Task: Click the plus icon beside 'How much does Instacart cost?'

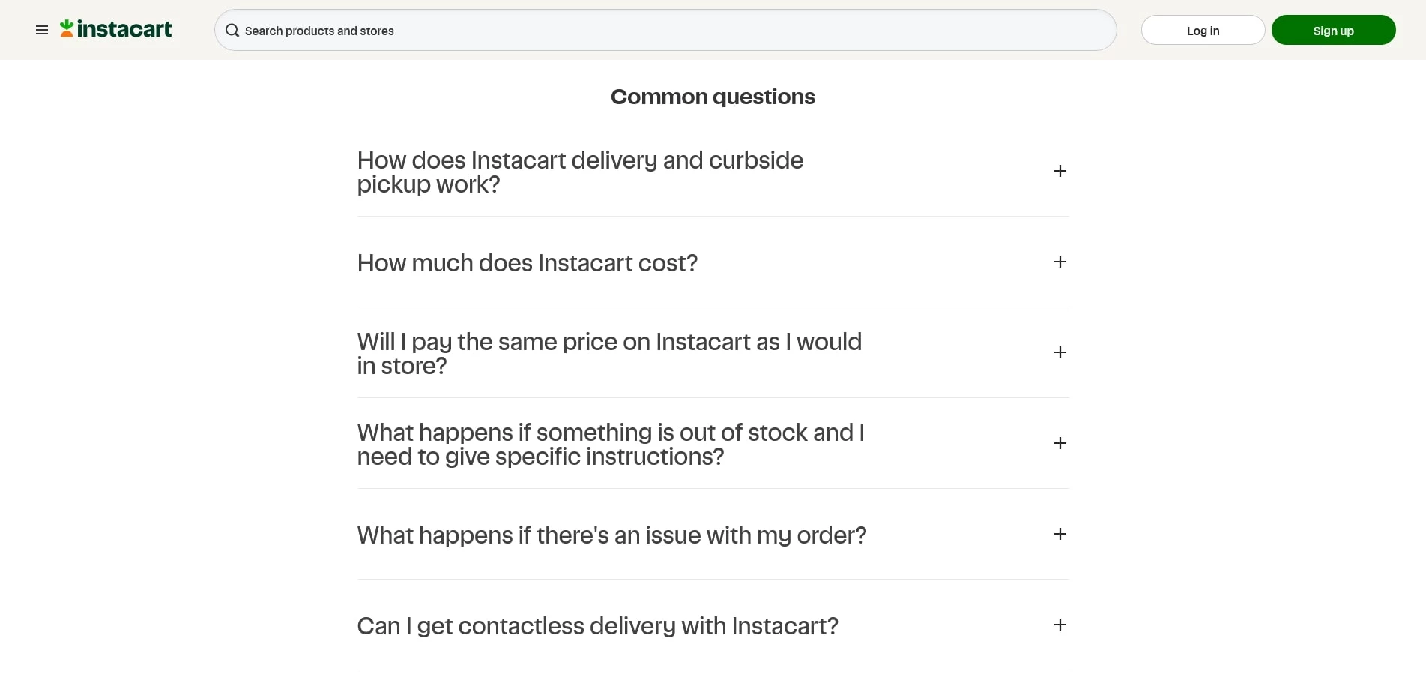Action: coord(1060,262)
